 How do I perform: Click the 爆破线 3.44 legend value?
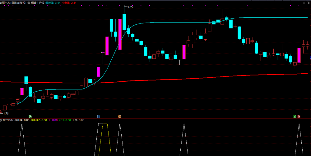click(x=53, y=3)
